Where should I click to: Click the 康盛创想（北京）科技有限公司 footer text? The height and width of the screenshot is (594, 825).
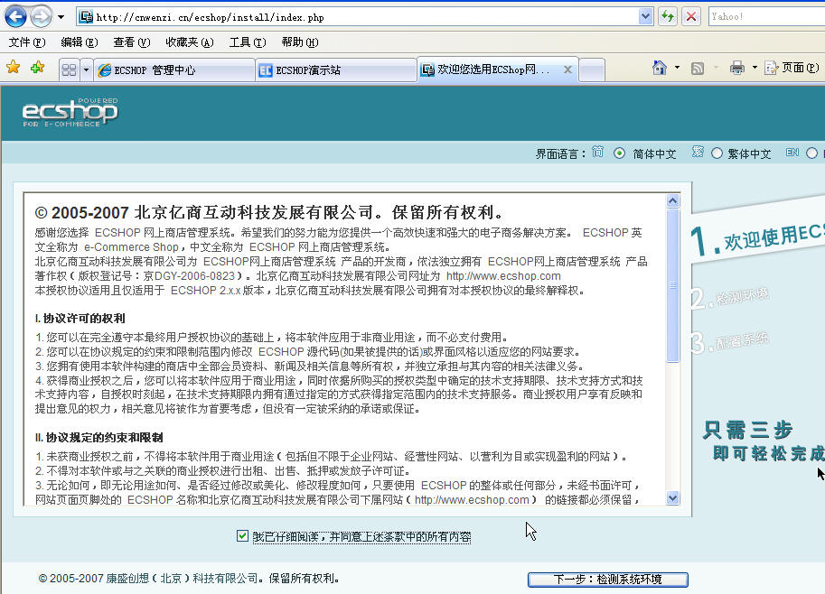tap(182, 579)
